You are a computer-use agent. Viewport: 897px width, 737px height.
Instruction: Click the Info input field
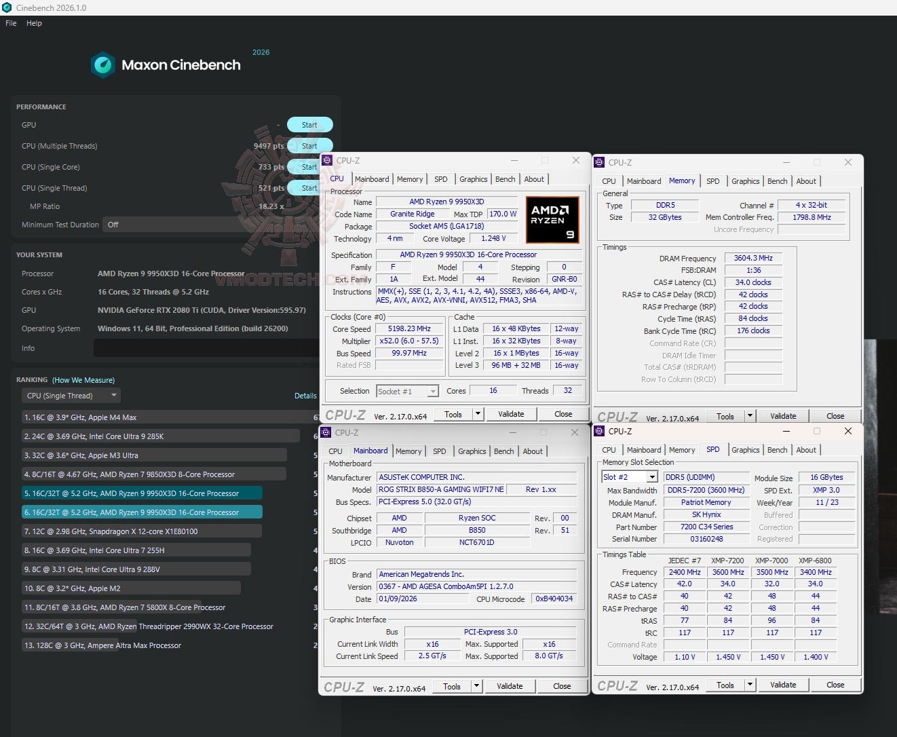[206, 348]
